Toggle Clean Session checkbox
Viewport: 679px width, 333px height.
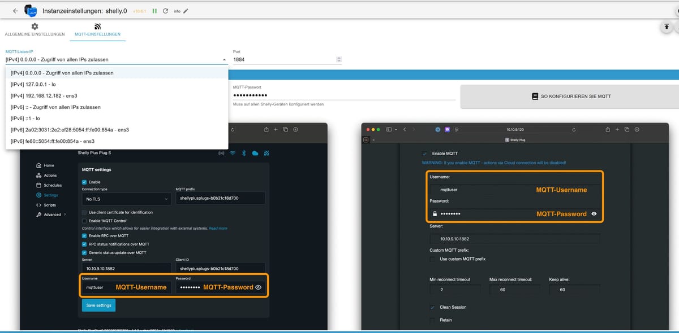433,308
